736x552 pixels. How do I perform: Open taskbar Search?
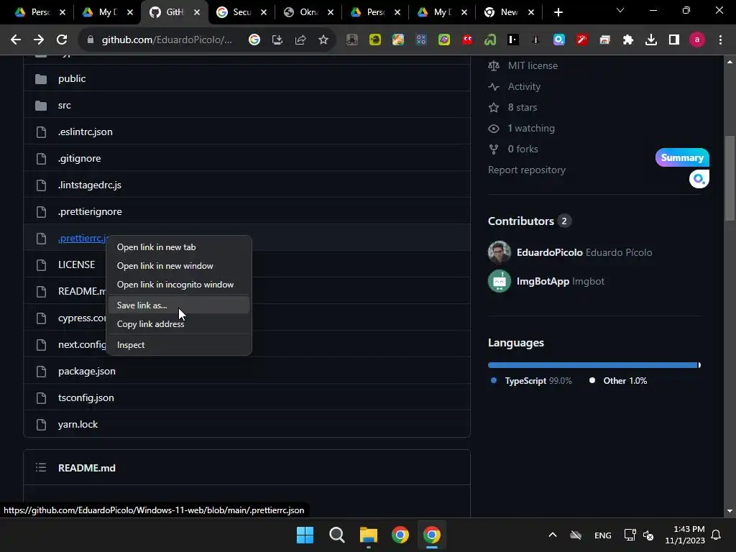click(x=336, y=535)
